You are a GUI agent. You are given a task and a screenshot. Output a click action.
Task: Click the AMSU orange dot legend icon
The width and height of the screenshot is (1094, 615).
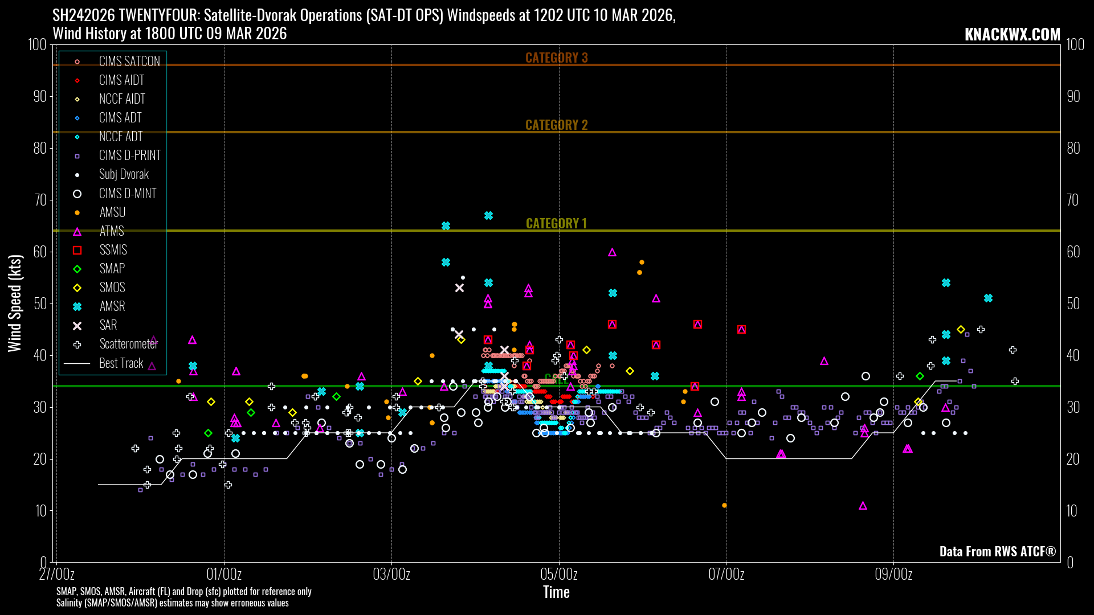(77, 212)
